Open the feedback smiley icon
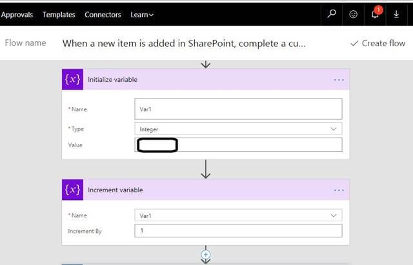Image resolution: width=413 pixels, height=265 pixels. click(353, 14)
